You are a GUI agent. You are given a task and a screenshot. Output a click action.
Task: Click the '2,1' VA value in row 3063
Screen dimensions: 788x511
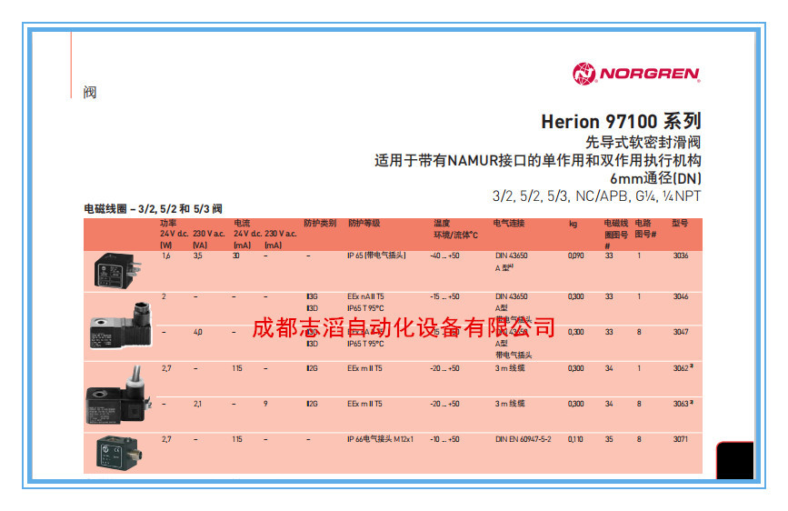coord(198,404)
